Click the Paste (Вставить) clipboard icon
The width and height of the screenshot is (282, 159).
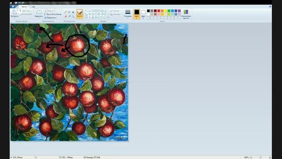pyautogui.click(x=15, y=12)
